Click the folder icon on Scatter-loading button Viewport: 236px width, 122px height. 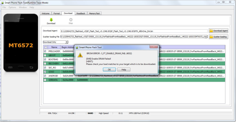click(211, 37)
